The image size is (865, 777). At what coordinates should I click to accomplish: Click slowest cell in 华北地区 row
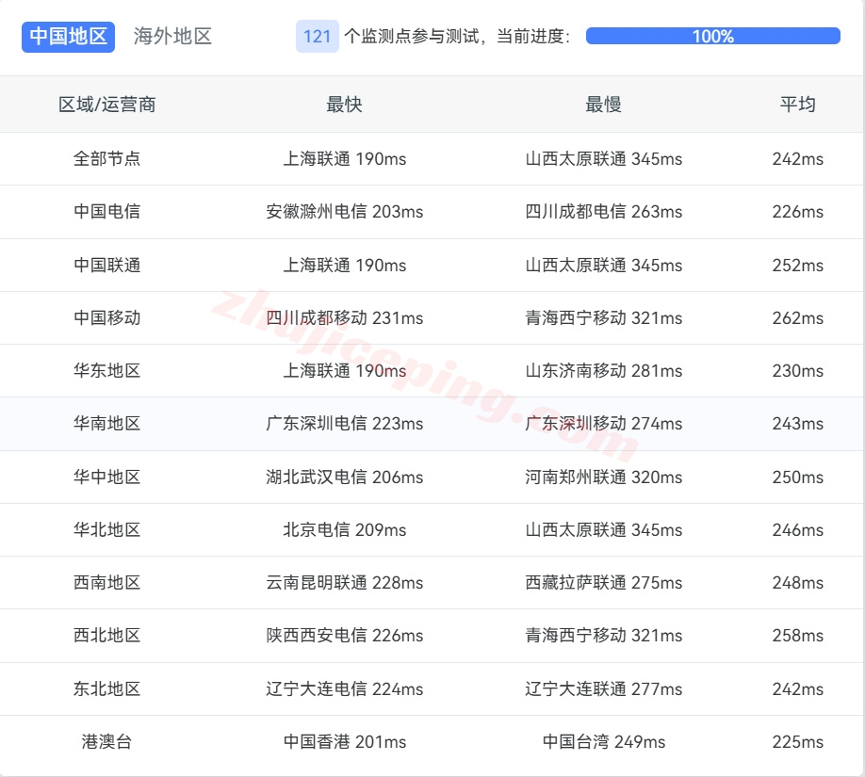click(x=603, y=530)
